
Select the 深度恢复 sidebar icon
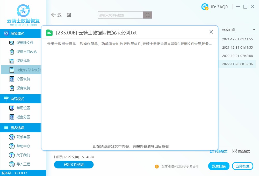[x=12, y=88]
